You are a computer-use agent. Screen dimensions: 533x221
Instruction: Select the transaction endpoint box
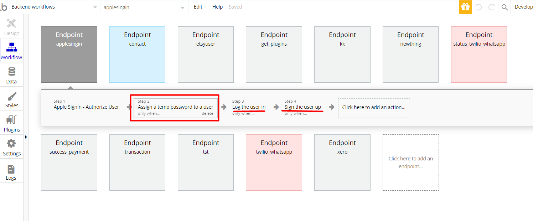137,163
